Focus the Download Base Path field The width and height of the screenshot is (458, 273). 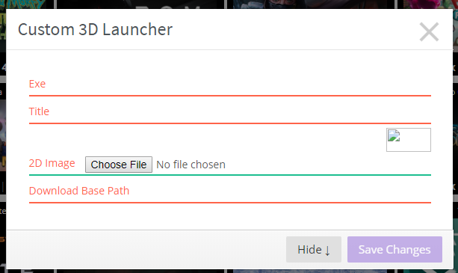tap(230, 191)
